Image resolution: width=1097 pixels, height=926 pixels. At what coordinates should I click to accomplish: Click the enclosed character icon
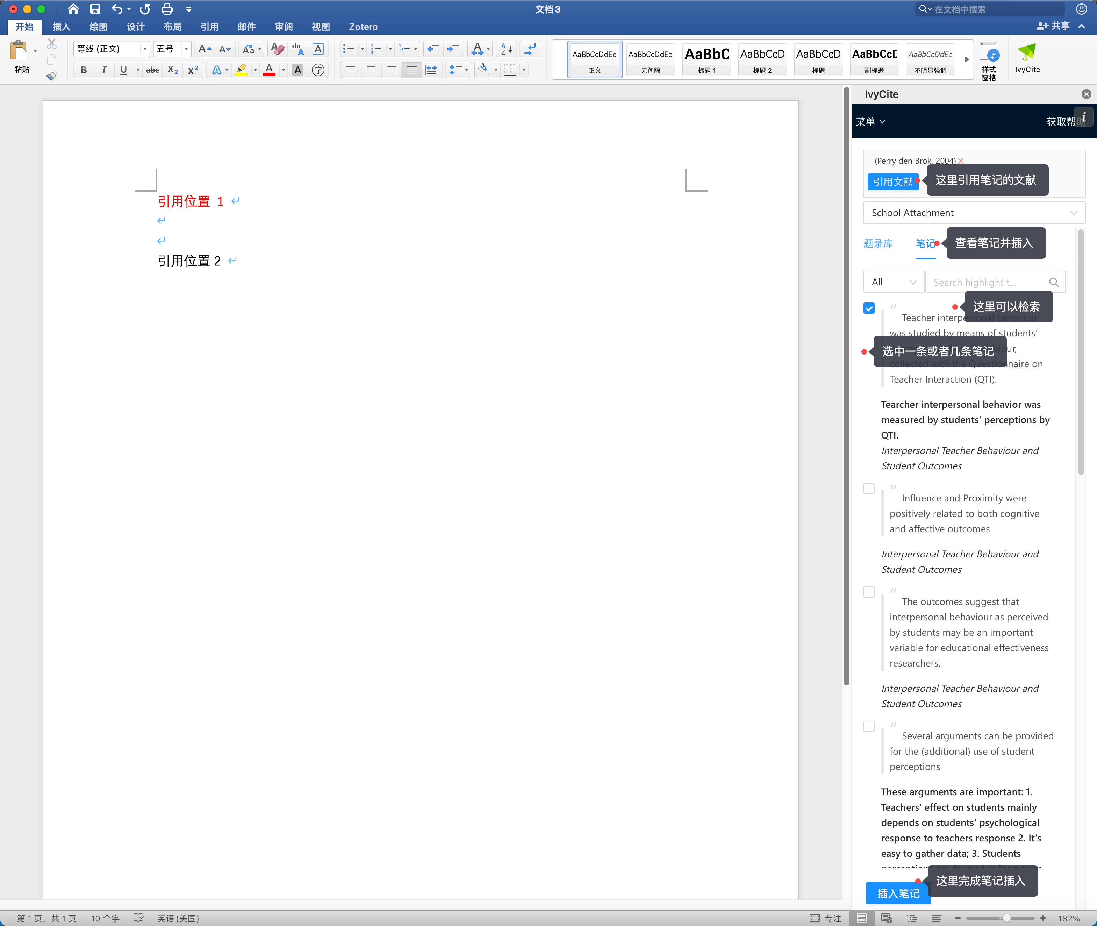(x=318, y=70)
